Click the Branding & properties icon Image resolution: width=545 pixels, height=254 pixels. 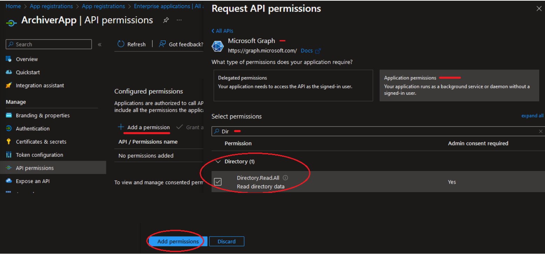tap(9, 115)
